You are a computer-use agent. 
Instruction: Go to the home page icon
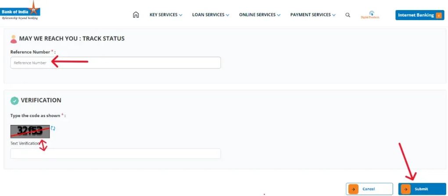(136, 15)
